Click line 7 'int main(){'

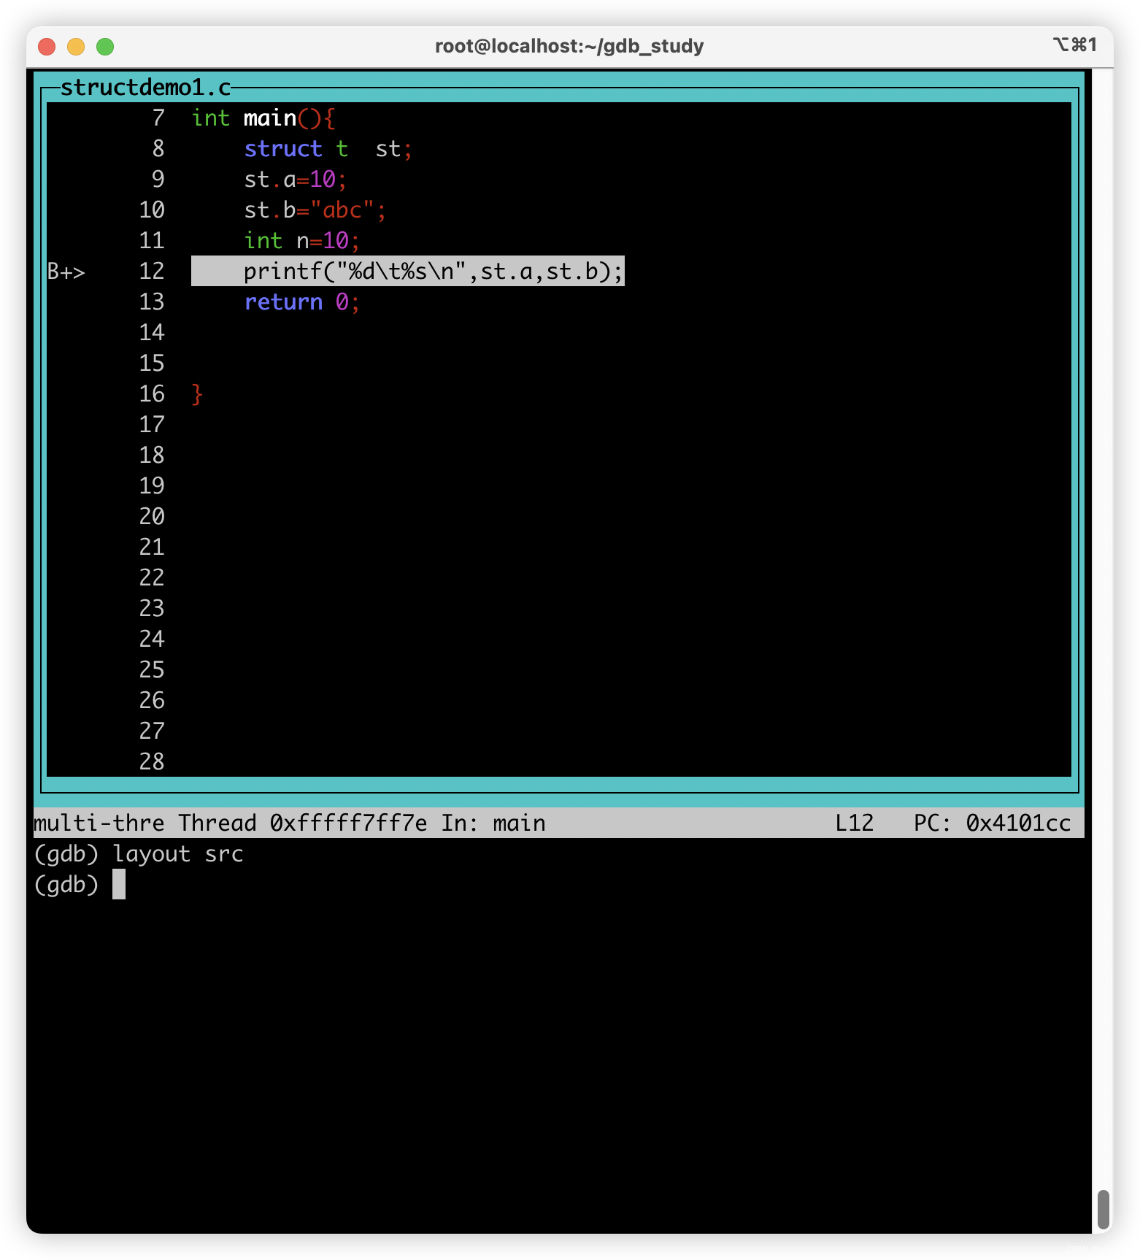263,118
